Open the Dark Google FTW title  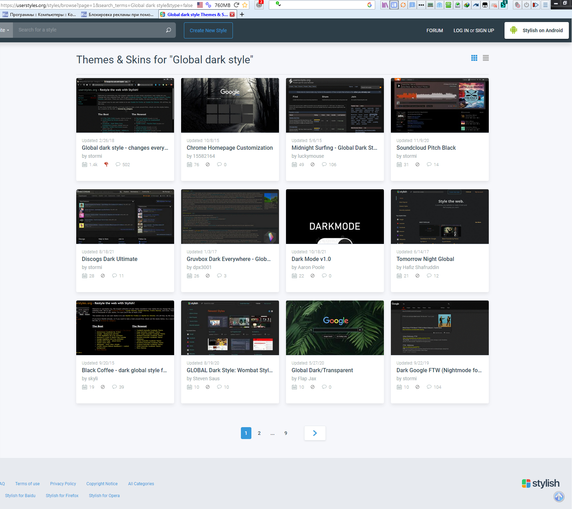tap(439, 370)
